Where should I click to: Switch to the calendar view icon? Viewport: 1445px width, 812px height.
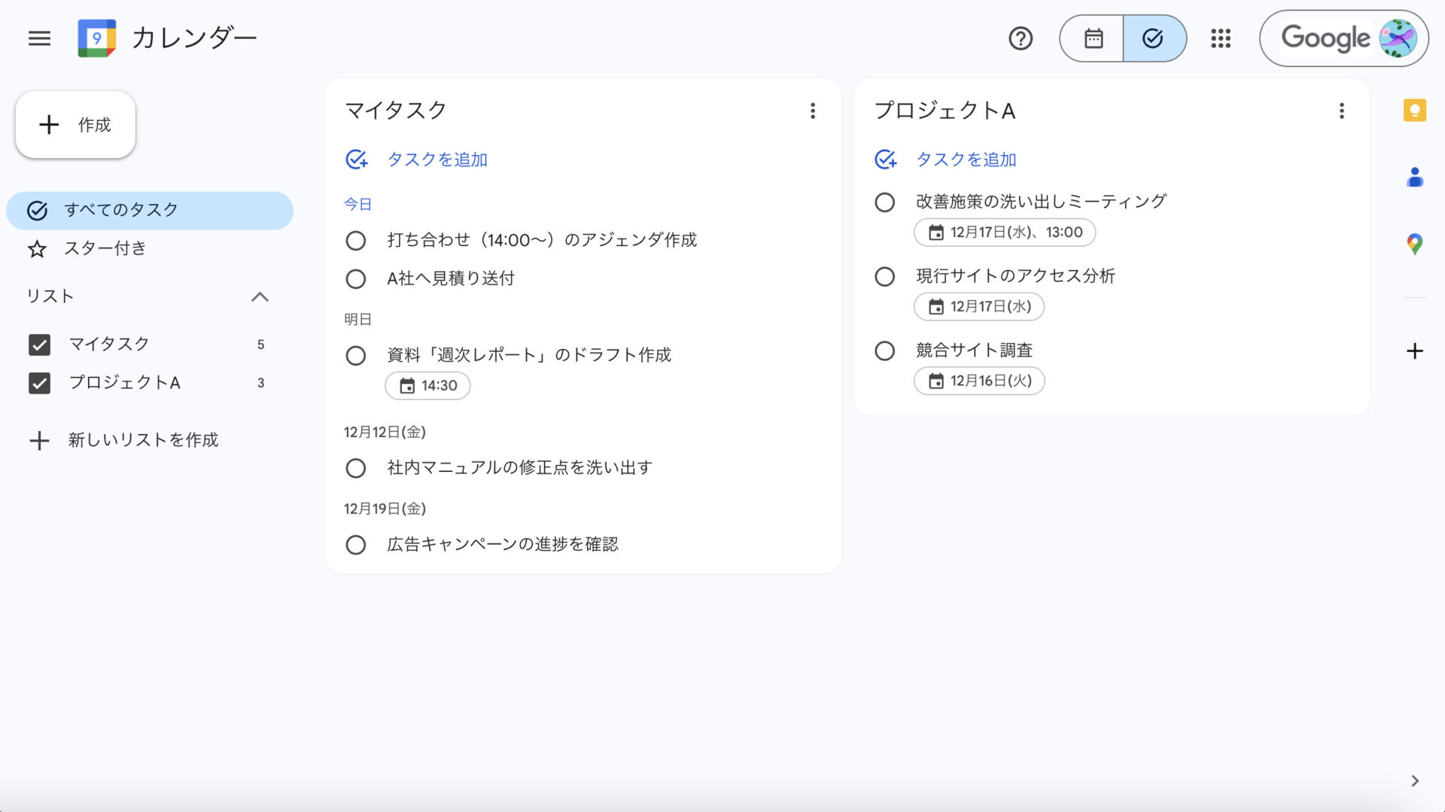coord(1091,38)
